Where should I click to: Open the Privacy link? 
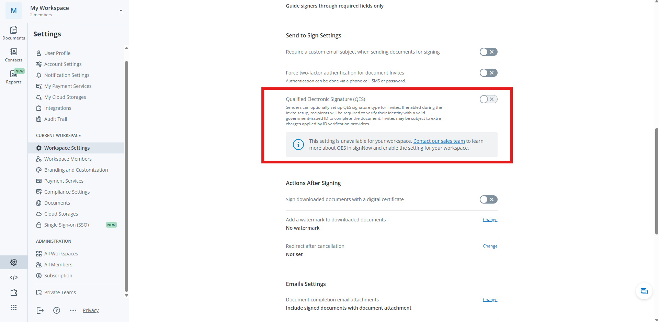pyautogui.click(x=91, y=310)
